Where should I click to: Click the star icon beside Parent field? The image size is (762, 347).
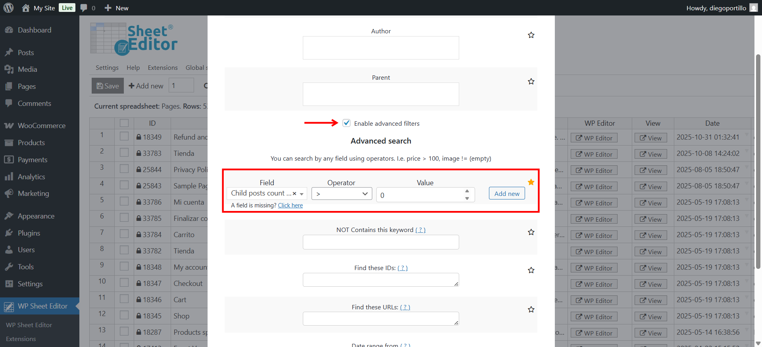tap(531, 82)
